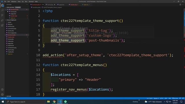The height and width of the screenshot is (104, 185).
Task: Close the functions.php editor tab
Action: point(43,5)
